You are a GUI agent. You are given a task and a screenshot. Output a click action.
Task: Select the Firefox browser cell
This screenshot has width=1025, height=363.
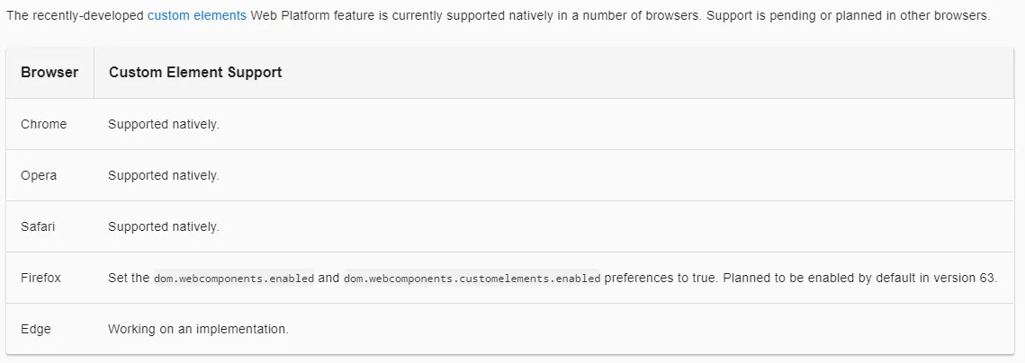tap(40, 278)
